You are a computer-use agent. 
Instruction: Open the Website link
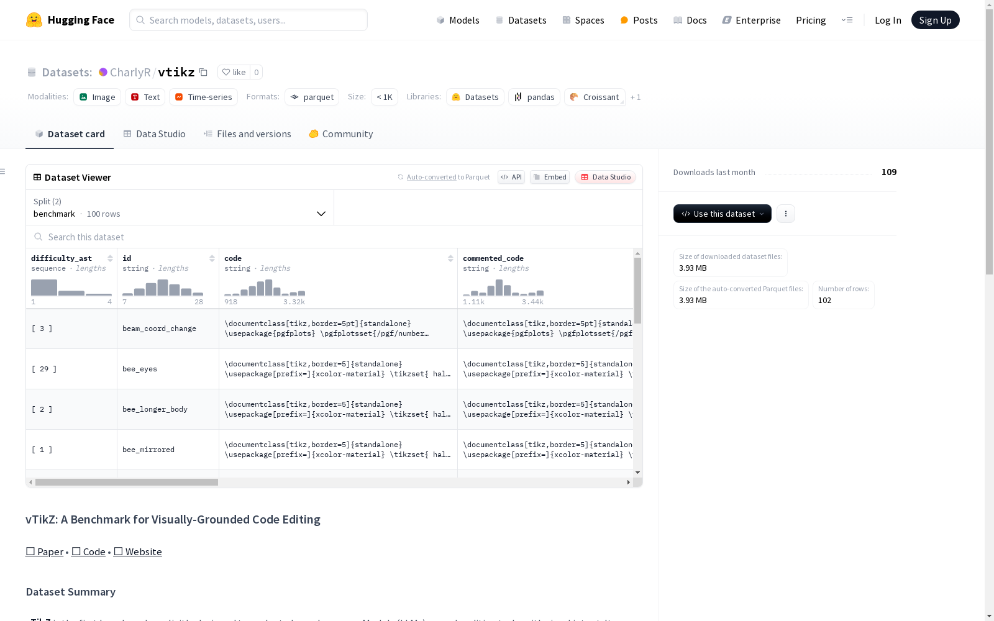click(x=138, y=551)
